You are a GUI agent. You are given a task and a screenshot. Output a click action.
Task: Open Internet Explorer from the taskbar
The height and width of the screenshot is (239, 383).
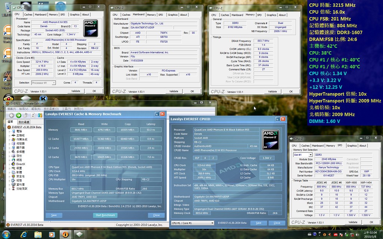(x=24, y=235)
